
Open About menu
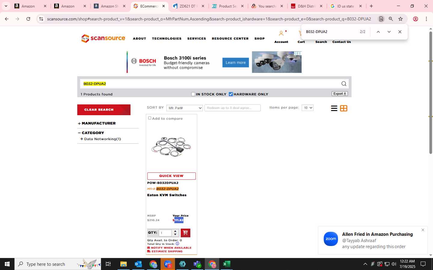[x=140, y=39]
